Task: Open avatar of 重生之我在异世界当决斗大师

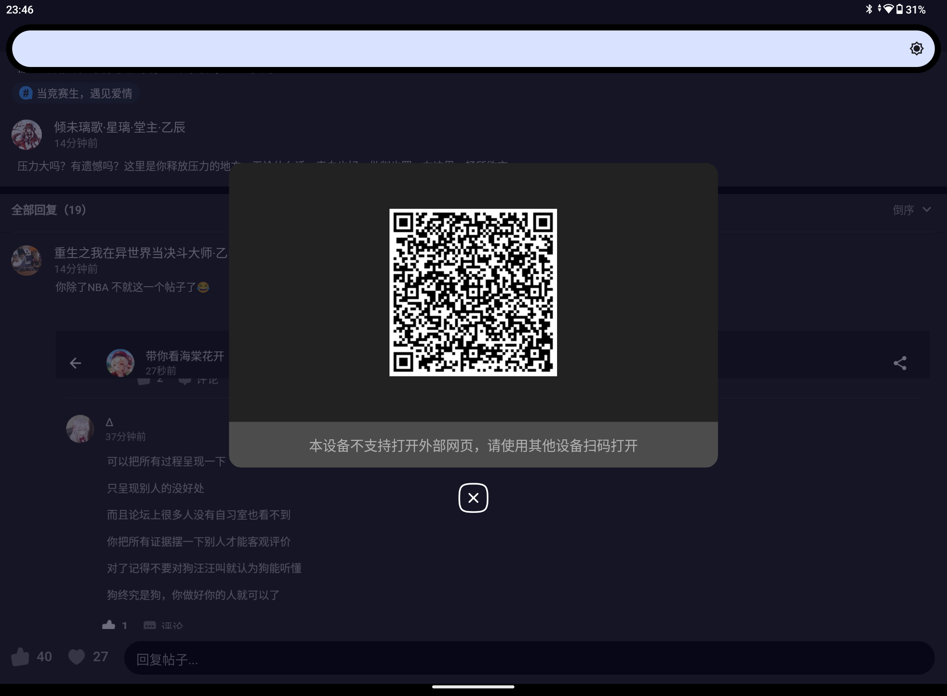Action: pos(27,261)
